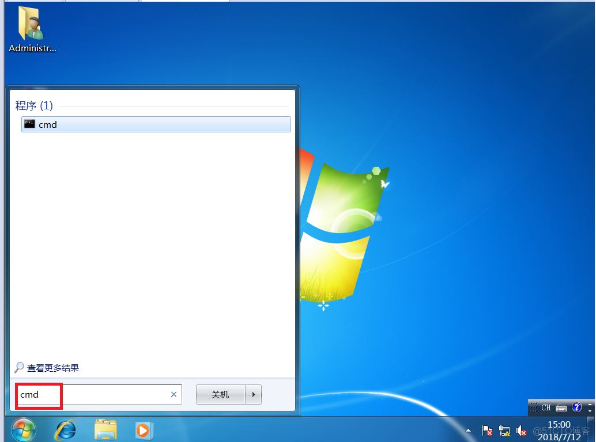Screen dimensions: 596x442
Task: Open the 查看更多结果 link
Action: click(53, 368)
